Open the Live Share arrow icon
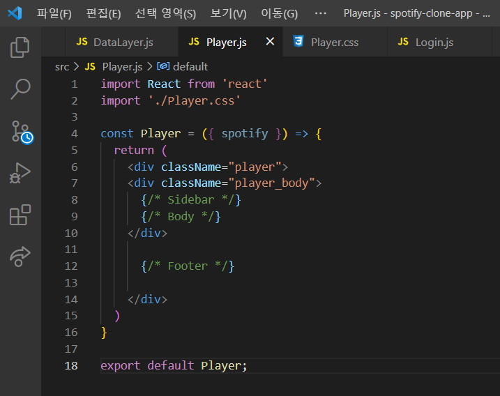Viewport: 500px width, 396px height. 20,257
